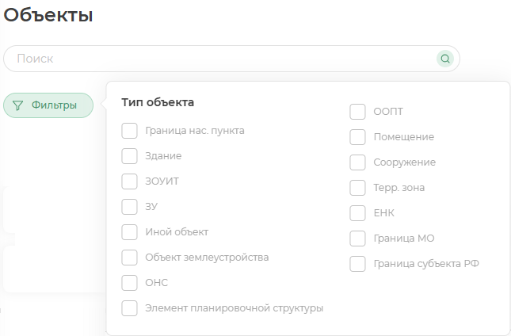
Task: Tick the ООПТ checkbox
Action: 357,112
